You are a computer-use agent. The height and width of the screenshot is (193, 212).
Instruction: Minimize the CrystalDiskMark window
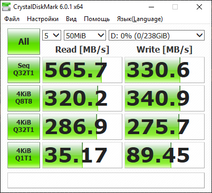(151, 7)
